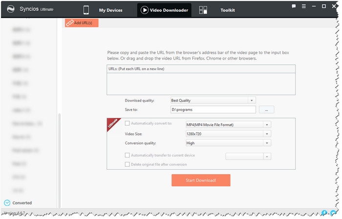The width and height of the screenshot is (342, 219).
Task: Click the Add URL(s) button
Action: click(82, 23)
